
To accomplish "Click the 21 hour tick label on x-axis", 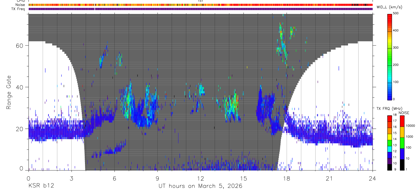I will 330,178.
